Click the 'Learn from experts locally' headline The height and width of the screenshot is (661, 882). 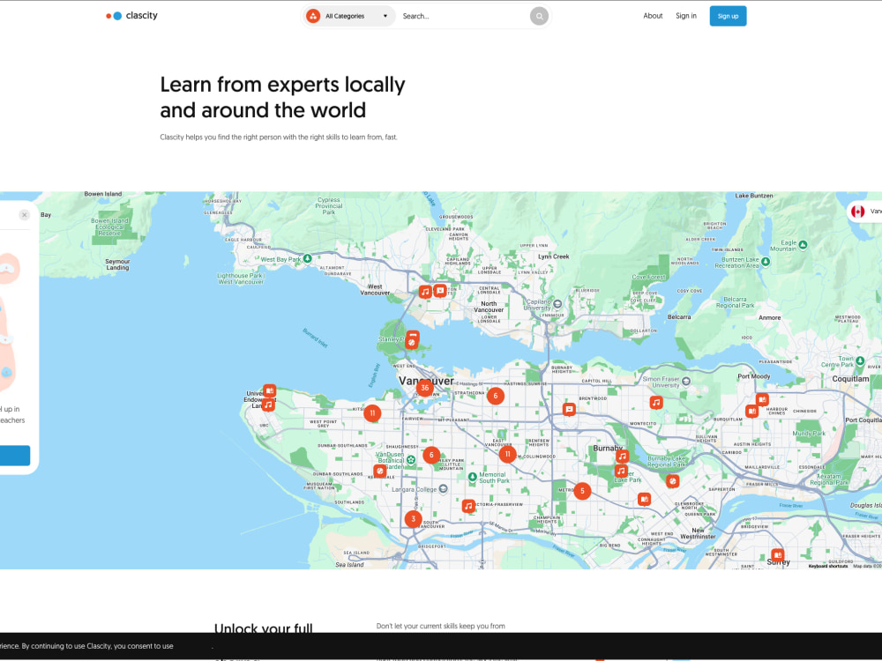282,85
